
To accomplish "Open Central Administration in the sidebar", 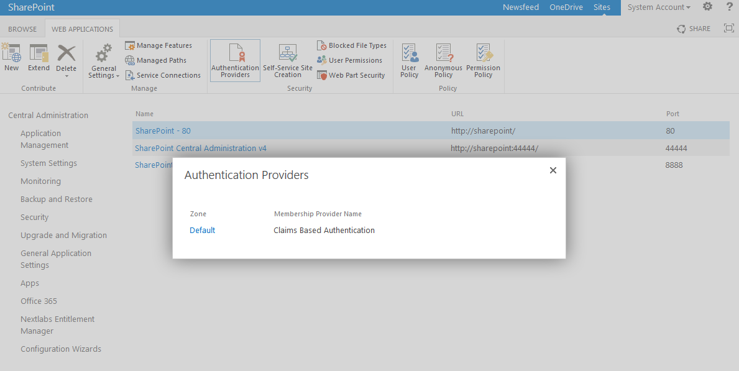I will [48, 115].
